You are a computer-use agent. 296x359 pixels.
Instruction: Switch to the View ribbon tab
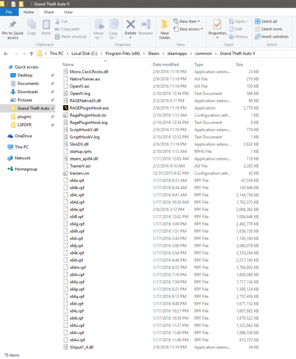point(68,12)
